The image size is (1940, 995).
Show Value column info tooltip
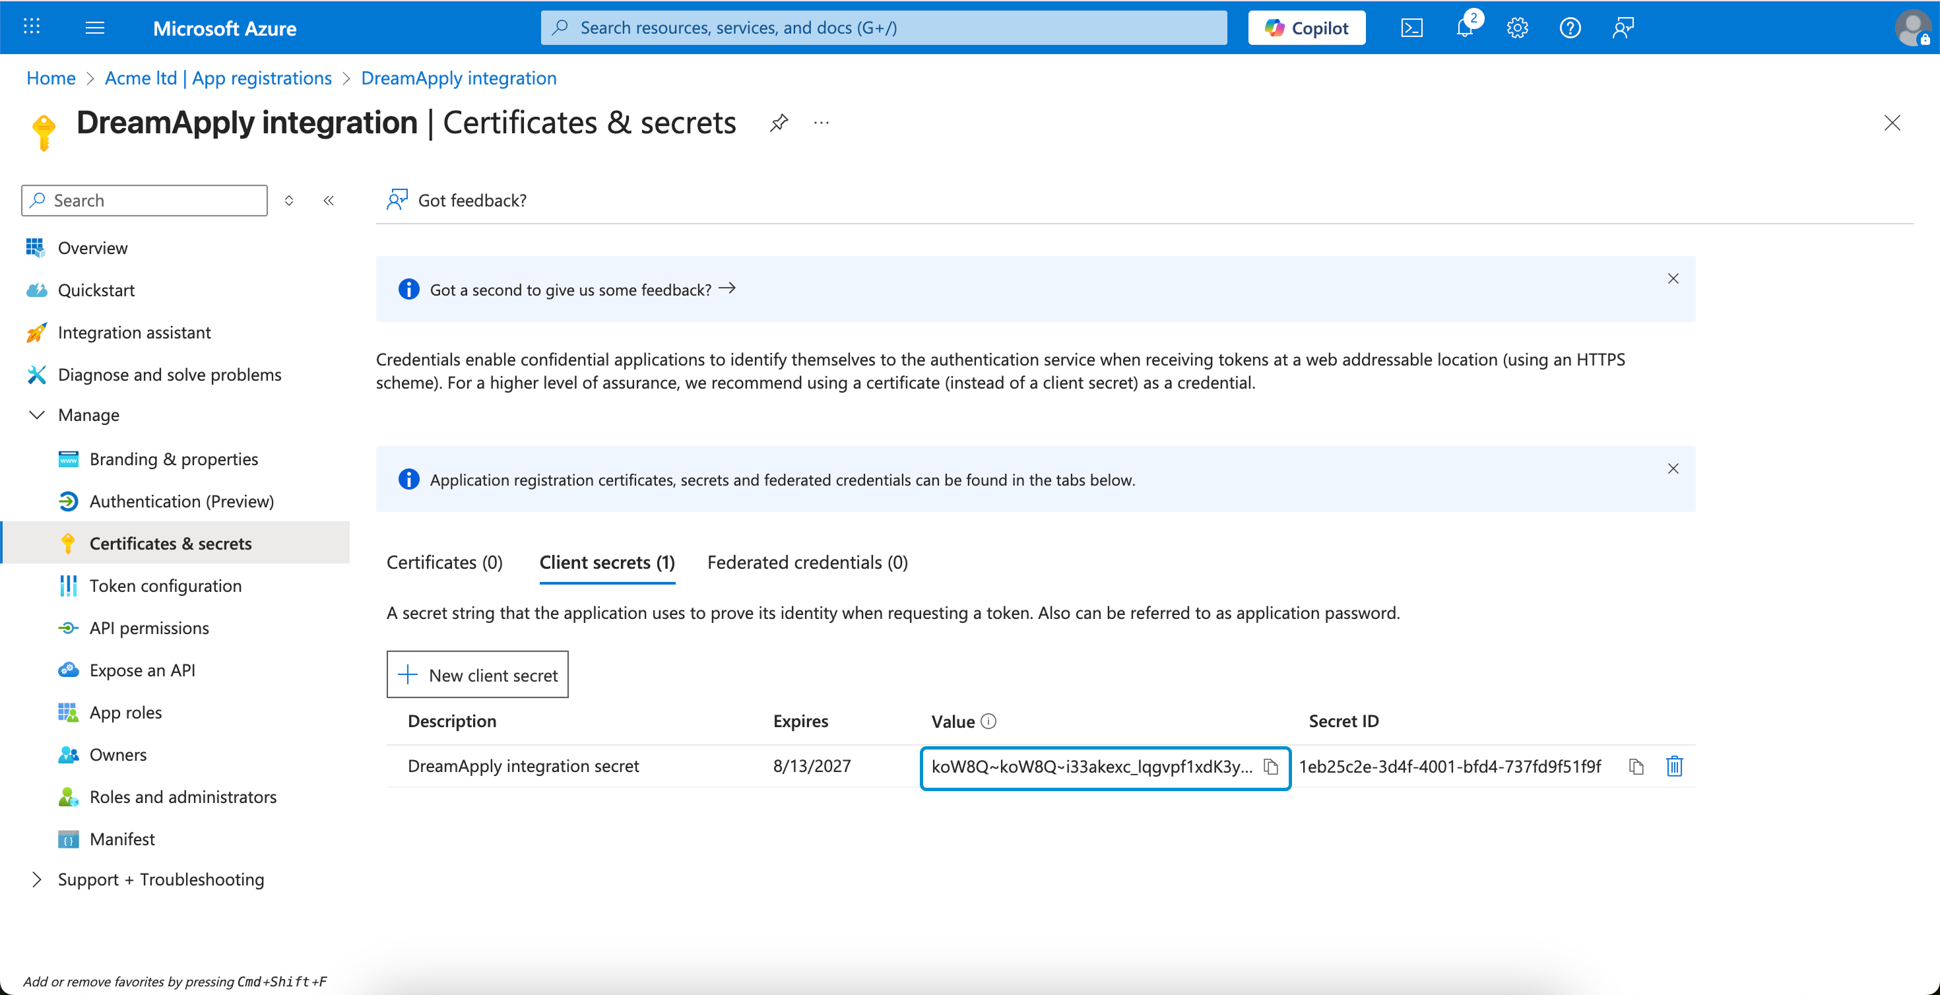pyautogui.click(x=988, y=722)
